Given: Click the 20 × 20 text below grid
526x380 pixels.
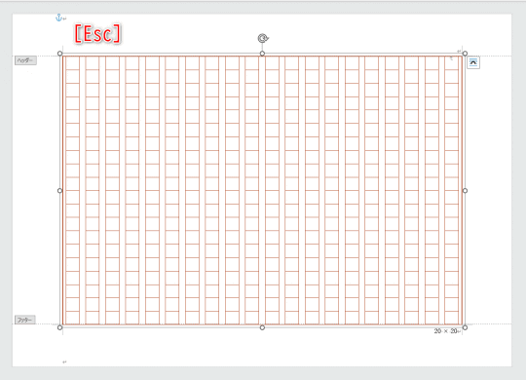Looking at the screenshot, I should tap(446, 331).
